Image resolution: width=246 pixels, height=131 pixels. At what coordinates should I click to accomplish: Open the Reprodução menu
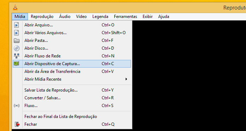pyautogui.click(x=42, y=17)
